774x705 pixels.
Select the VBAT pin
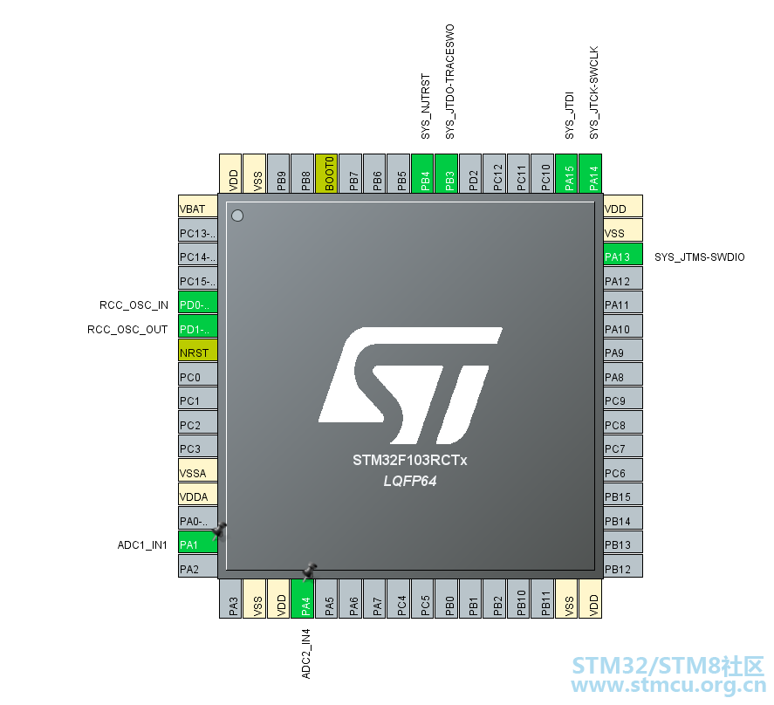coord(198,207)
